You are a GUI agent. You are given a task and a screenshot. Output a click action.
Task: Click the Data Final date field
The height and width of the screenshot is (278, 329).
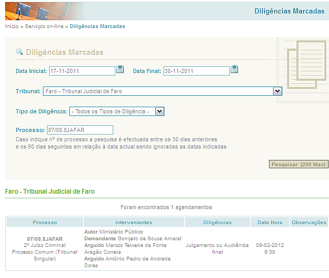point(196,71)
